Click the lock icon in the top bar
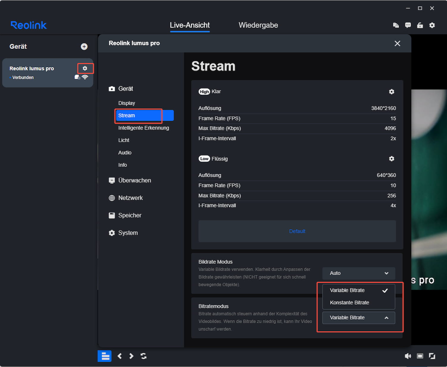The image size is (447, 367). (x=420, y=25)
